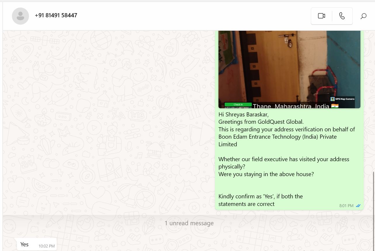
Task: Click the 'Kindly confirm as Yes' line
Action: 261,196
